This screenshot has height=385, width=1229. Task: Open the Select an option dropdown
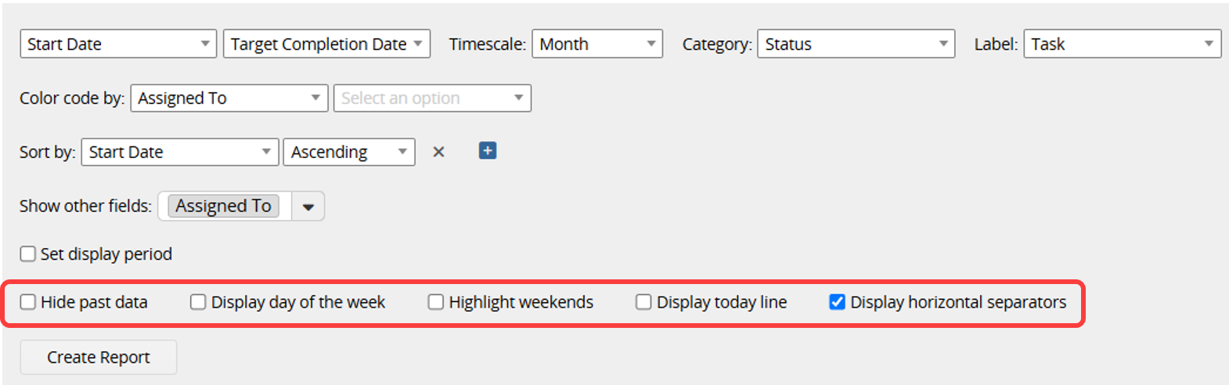(432, 98)
